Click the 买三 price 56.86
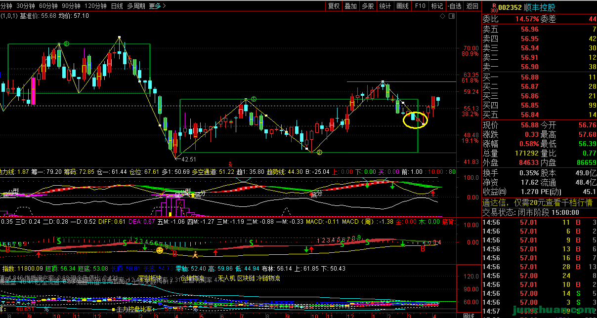 coord(530,96)
